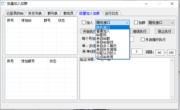Click the upper table 序号 header
The image size is (180, 110).
[x=12, y=20]
